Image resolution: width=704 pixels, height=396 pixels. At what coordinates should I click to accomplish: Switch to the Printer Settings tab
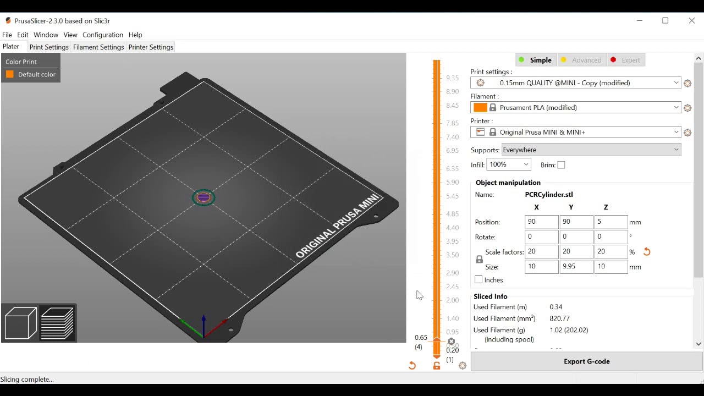pos(151,47)
